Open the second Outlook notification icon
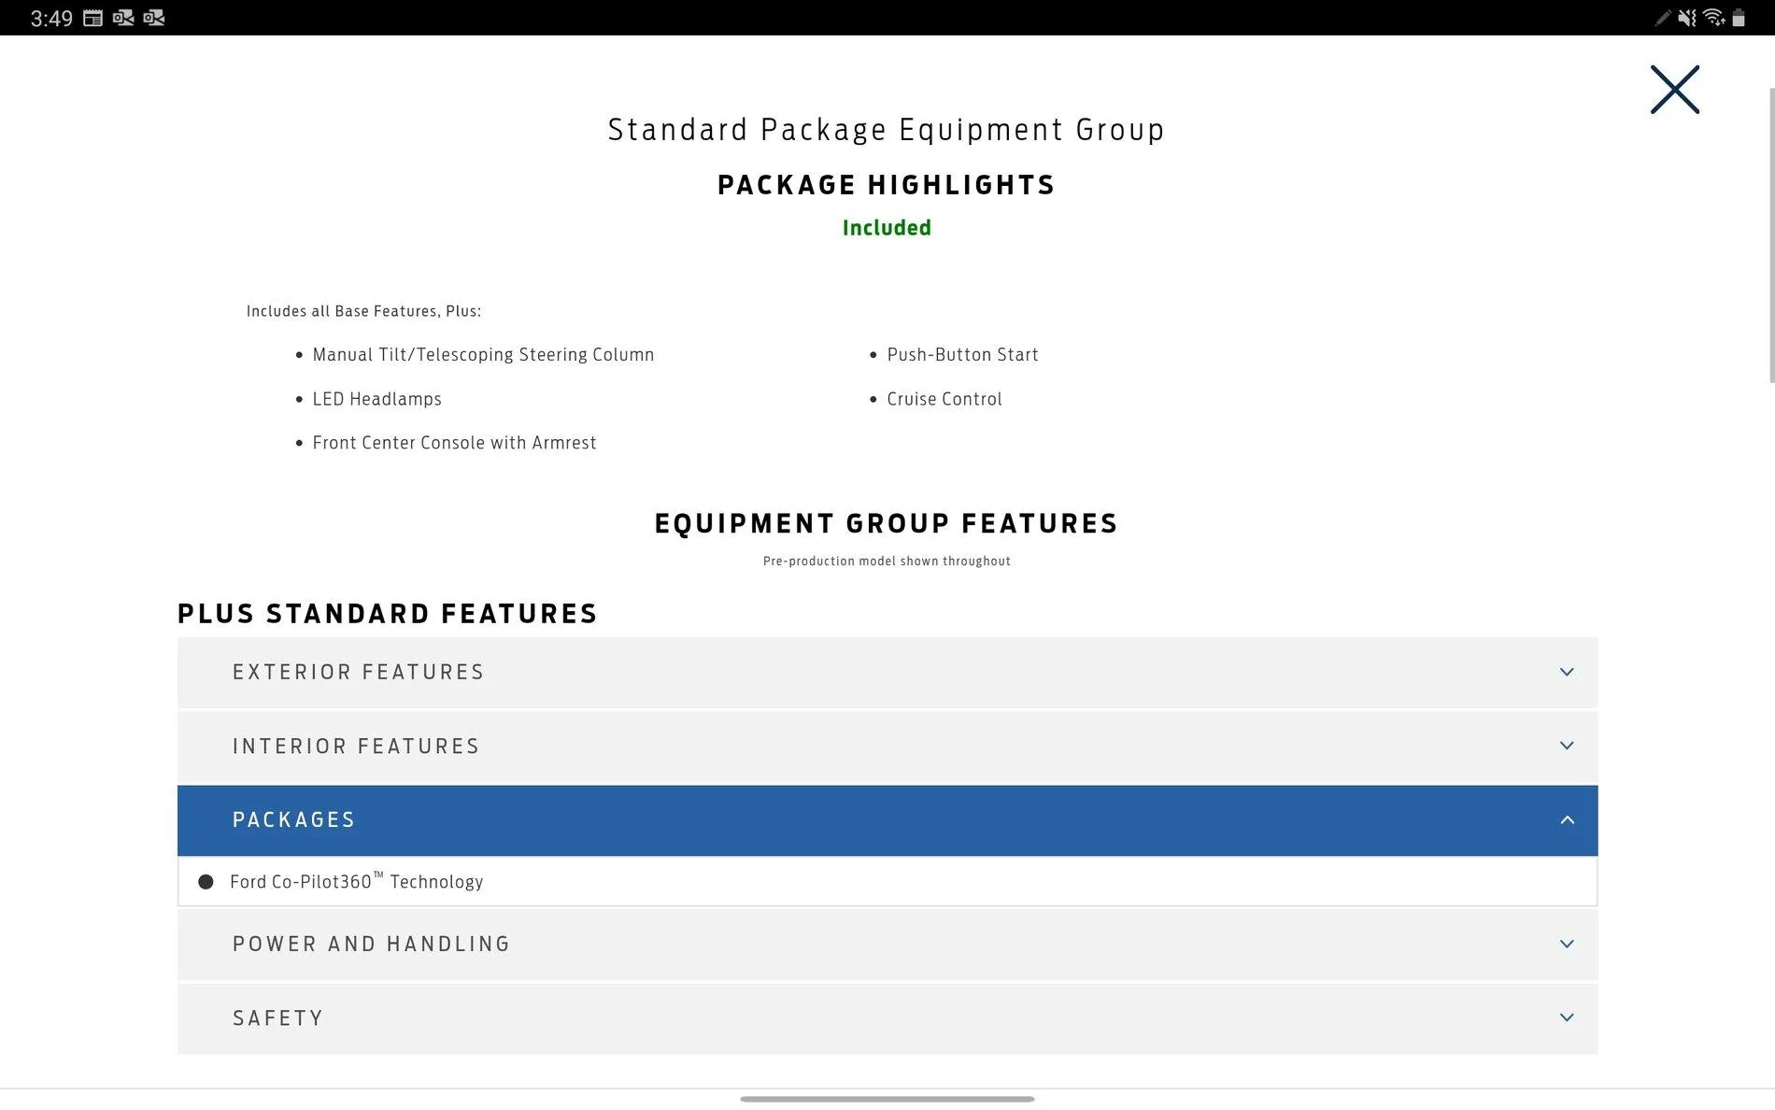The image size is (1775, 1110). pos(154,18)
